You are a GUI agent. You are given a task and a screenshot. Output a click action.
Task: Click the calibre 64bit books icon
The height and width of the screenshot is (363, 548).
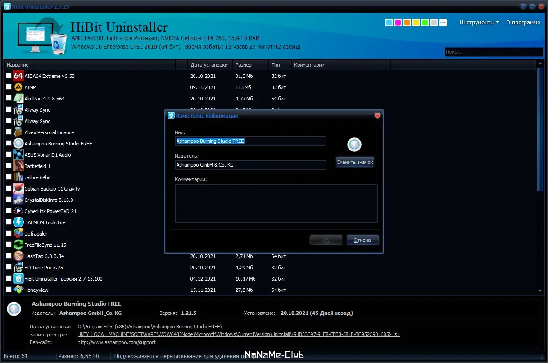(x=18, y=177)
